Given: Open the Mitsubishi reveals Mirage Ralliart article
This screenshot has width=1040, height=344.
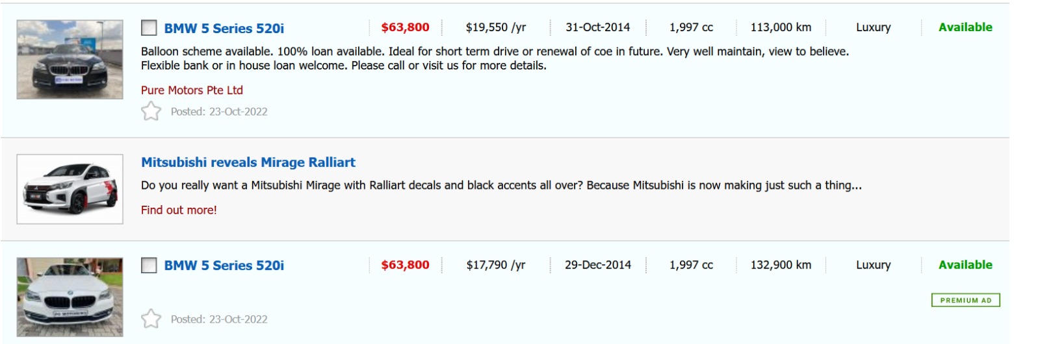Looking at the screenshot, I should pyautogui.click(x=248, y=162).
